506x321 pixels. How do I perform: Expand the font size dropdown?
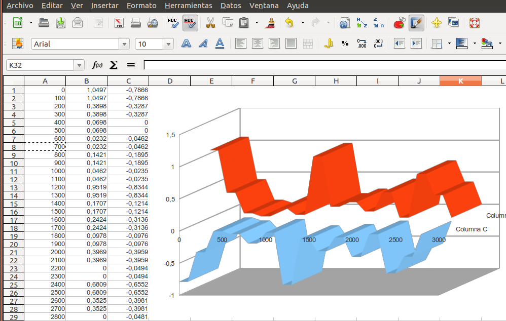click(168, 44)
